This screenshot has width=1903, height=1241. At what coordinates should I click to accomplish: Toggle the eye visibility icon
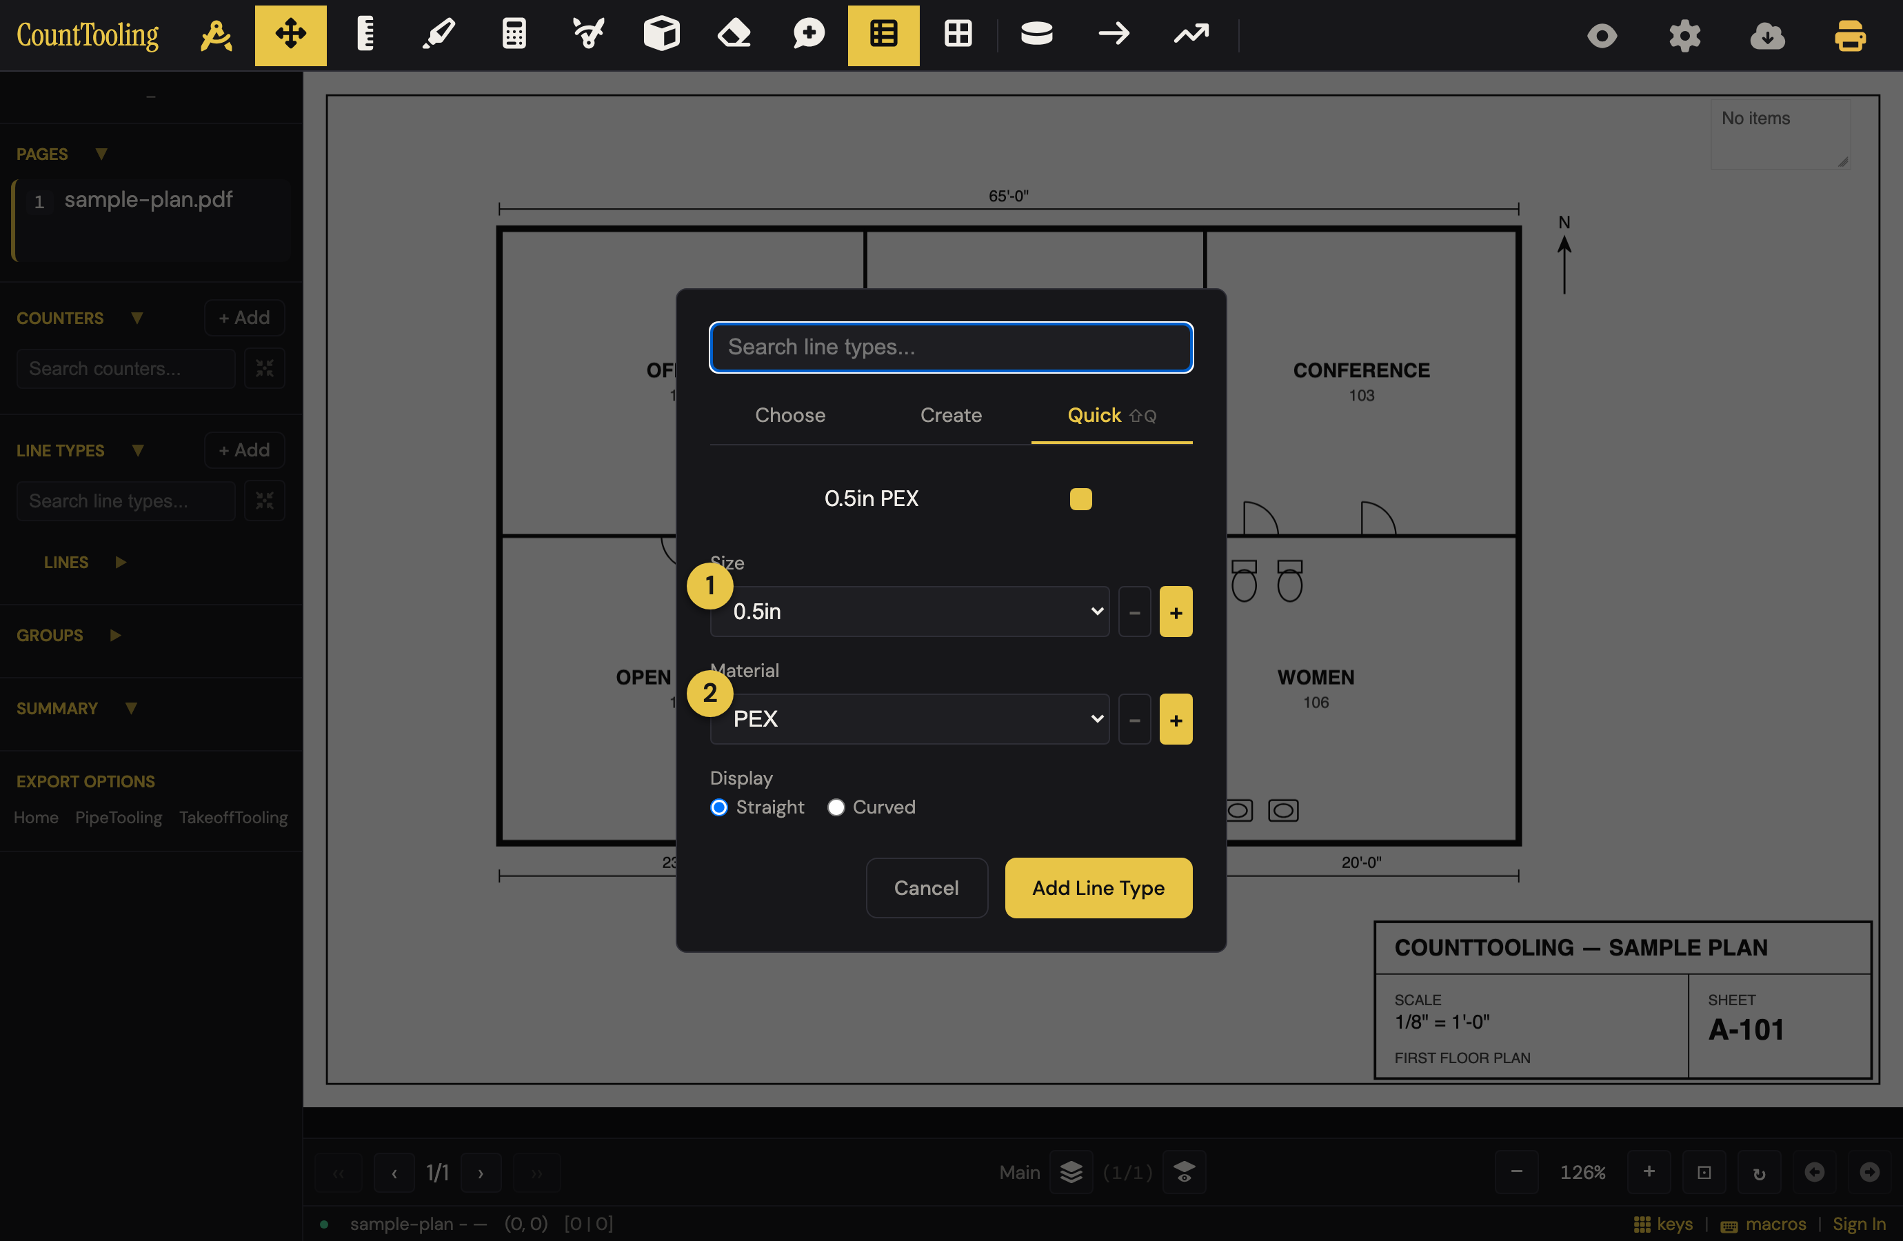(x=1602, y=36)
